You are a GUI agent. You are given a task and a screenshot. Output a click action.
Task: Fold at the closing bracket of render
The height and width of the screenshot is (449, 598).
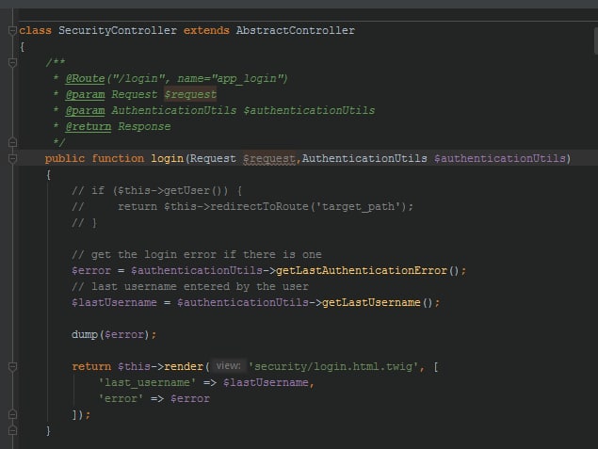click(12, 414)
